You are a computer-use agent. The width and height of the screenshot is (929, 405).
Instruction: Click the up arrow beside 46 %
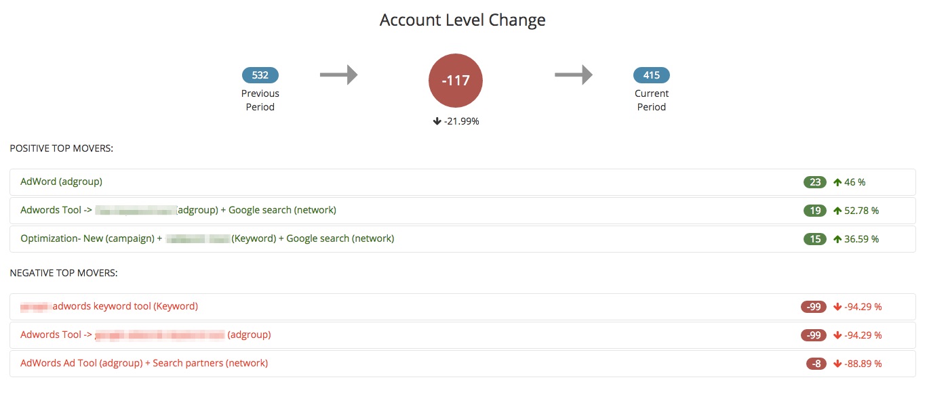coord(837,182)
